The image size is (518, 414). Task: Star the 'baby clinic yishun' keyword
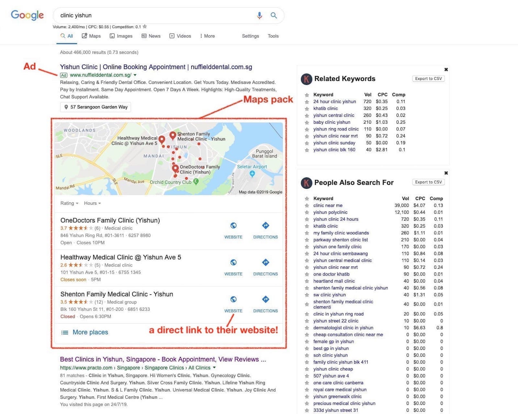[x=307, y=122]
